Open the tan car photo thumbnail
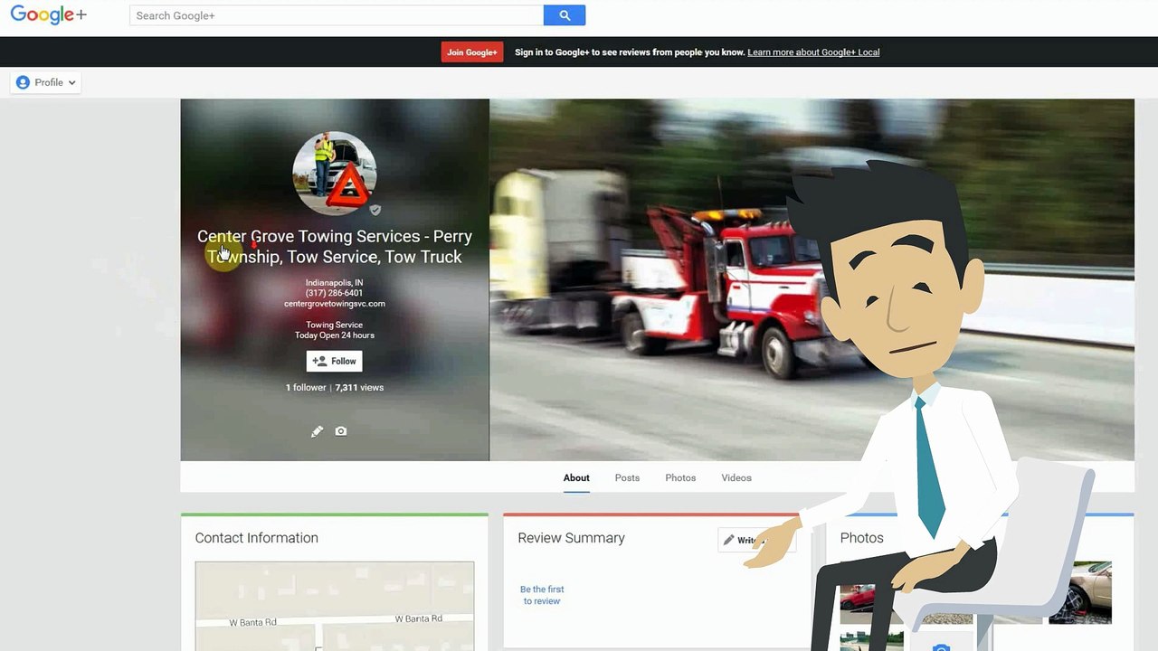Image resolution: width=1158 pixels, height=651 pixels. click(1080, 592)
